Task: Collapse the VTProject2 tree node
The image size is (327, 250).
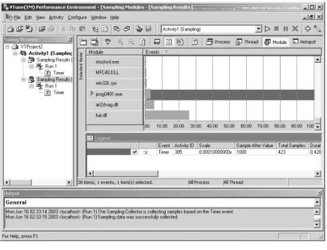Action: tap(7, 46)
